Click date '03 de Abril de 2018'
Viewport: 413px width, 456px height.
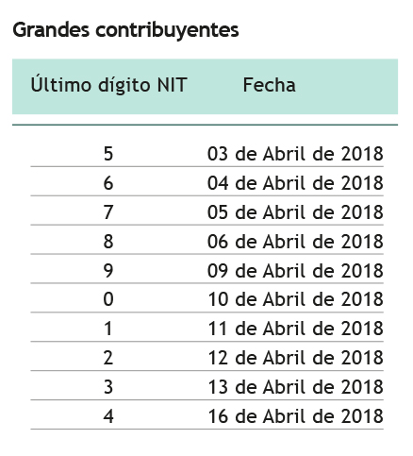[x=295, y=154]
